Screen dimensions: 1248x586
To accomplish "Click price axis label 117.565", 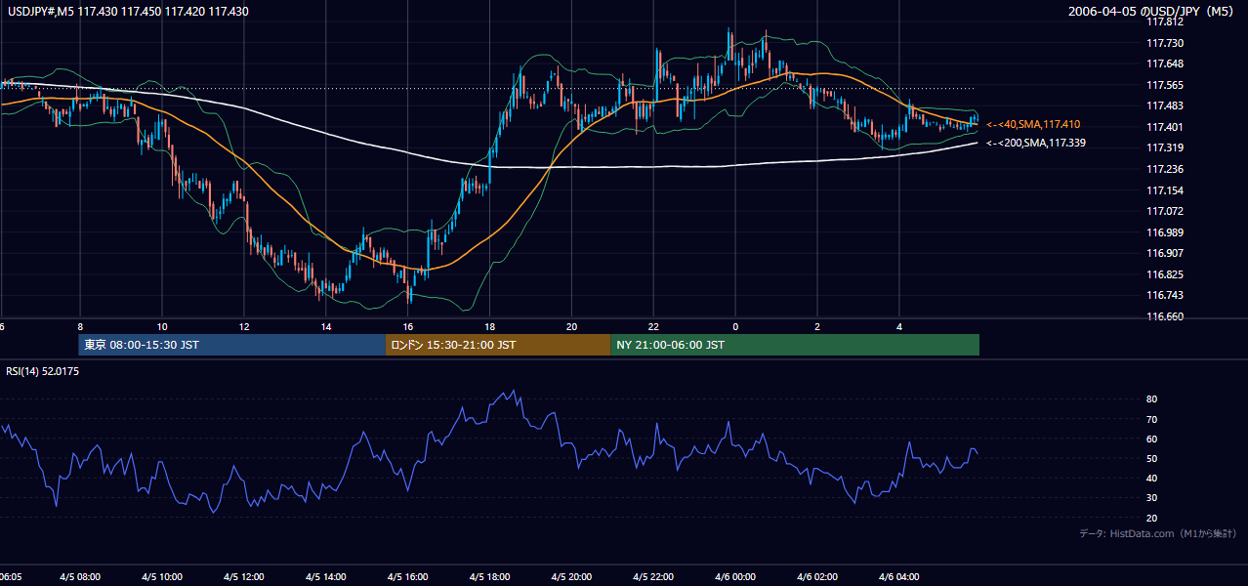I will (1164, 85).
